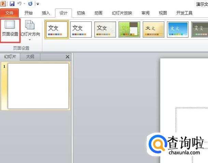Click the PowerPoint app icon at top-left
This screenshot has height=163, width=208.
coord(4,4)
